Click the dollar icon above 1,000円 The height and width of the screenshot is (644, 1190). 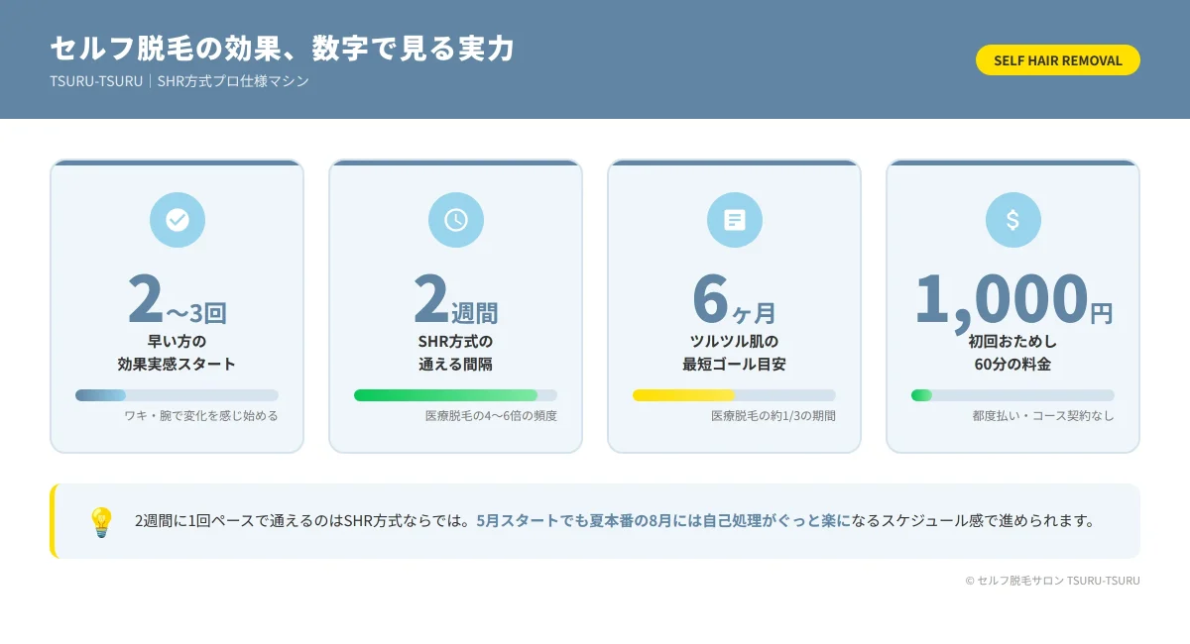pos(1013,220)
